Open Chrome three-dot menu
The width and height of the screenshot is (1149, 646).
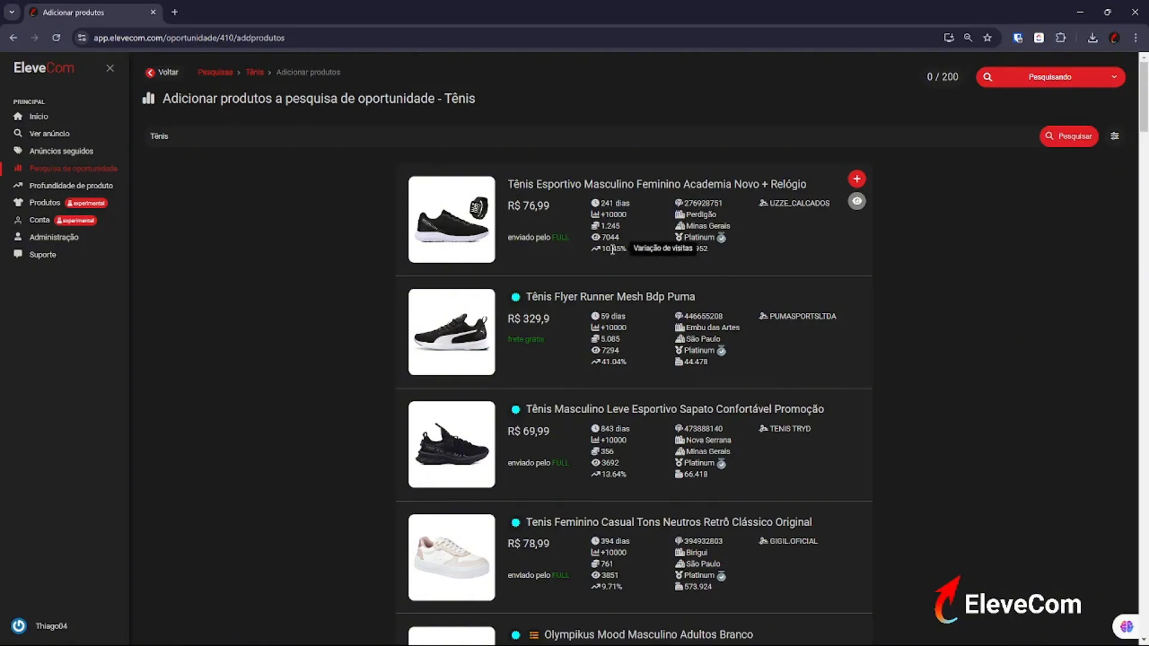click(x=1136, y=38)
